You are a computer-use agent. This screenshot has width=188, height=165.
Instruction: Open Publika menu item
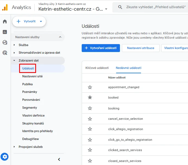point(27,84)
